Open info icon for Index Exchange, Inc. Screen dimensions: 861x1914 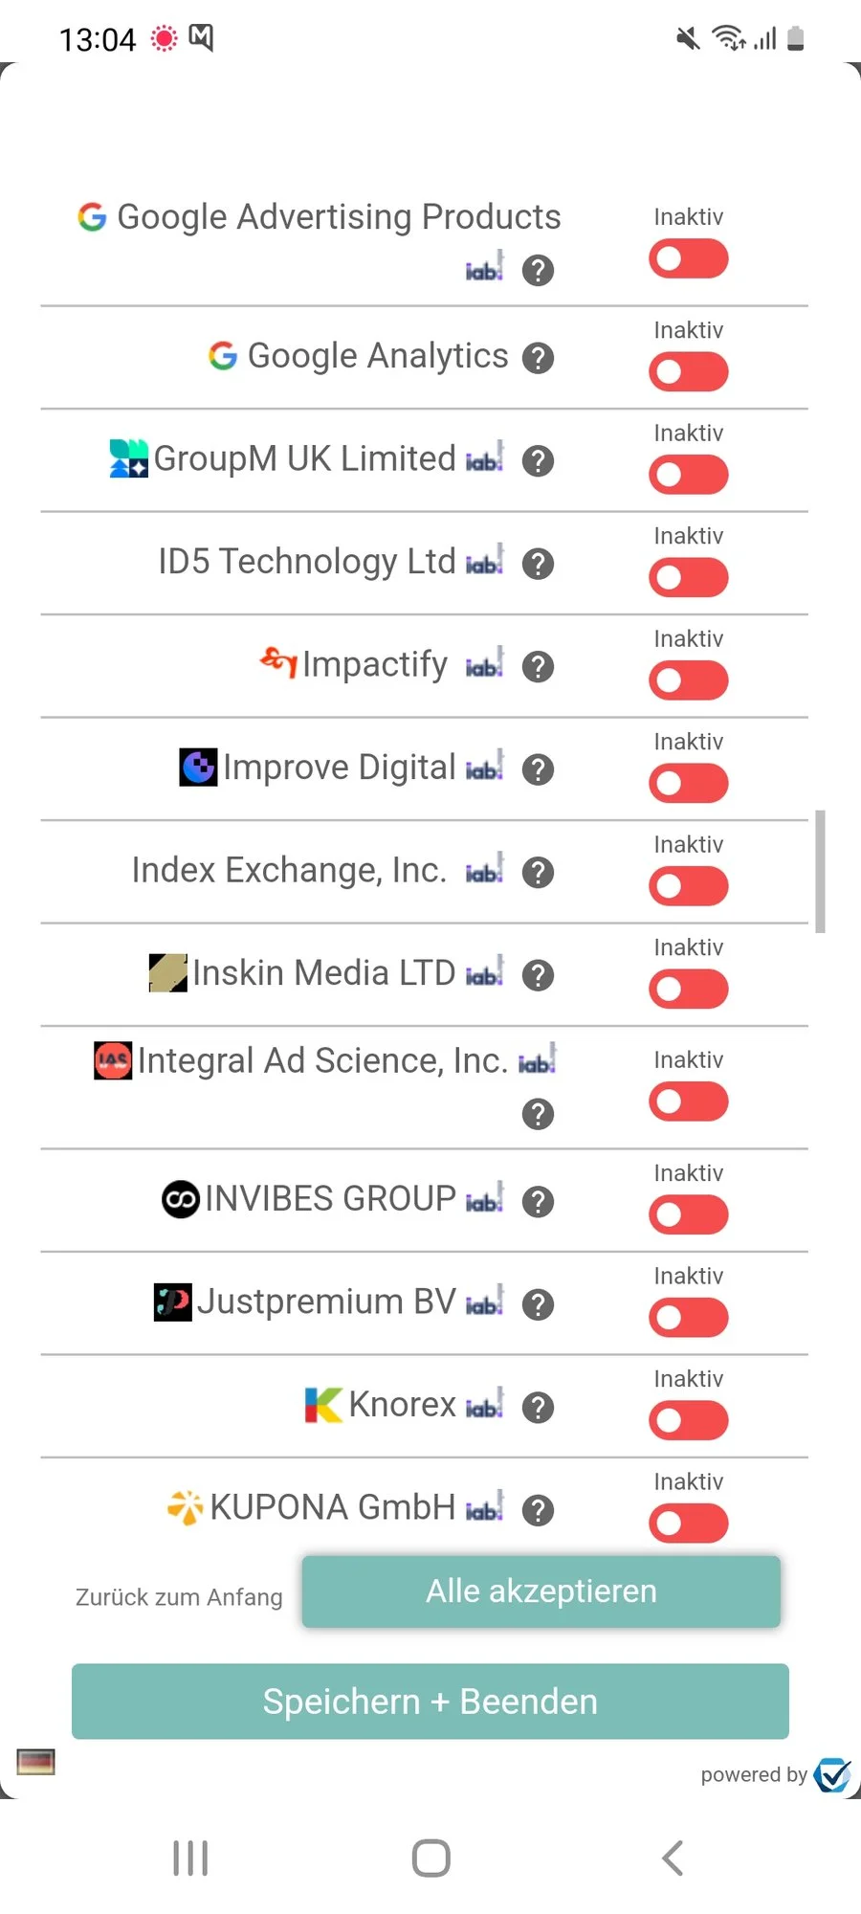(538, 873)
